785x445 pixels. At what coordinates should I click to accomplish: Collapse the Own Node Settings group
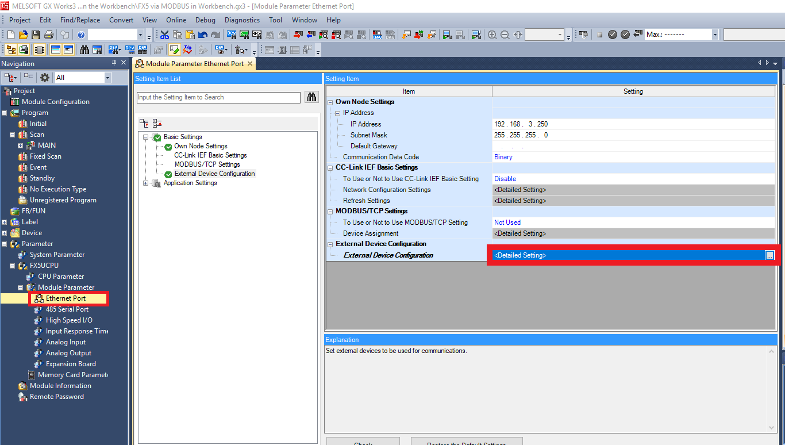coord(330,102)
